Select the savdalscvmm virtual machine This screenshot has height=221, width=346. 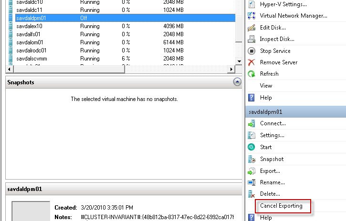coord(31,59)
